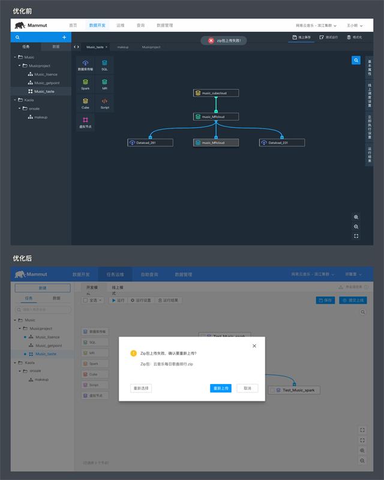Select the Spark node icon in dark palette

(x=85, y=82)
